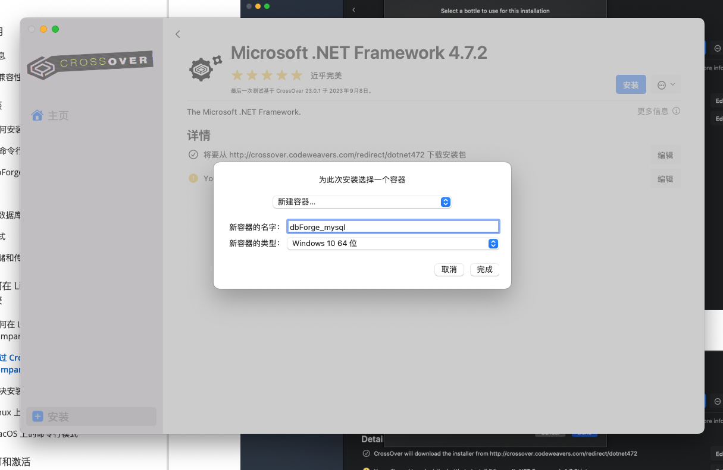Click English download installer text in dark window

pyautogui.click(x=505, y=453)
